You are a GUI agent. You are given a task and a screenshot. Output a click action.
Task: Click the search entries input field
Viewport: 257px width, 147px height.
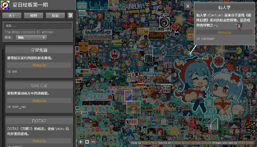pyautogui.click(x=38, y=26)
